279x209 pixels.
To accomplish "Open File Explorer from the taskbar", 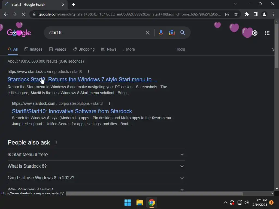I will click(x=140, y=202).
